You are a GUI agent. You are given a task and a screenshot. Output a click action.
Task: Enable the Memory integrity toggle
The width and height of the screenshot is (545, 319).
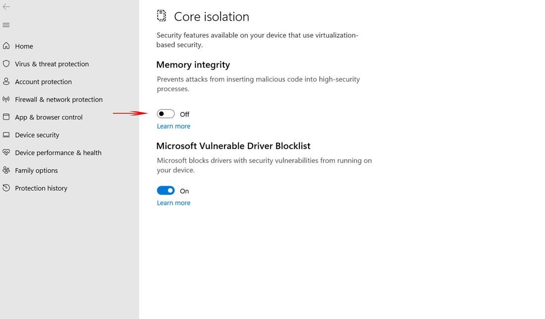tap(166, 114)
